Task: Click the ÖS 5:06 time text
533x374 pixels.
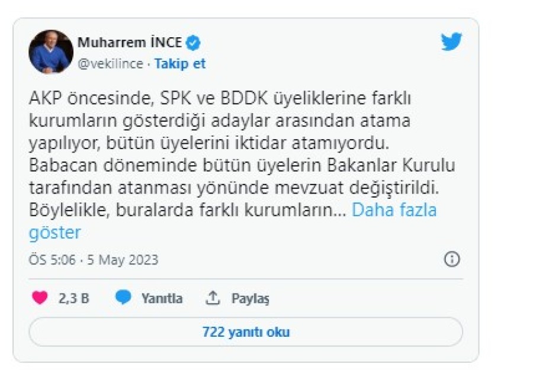Action: click(52, 260)
